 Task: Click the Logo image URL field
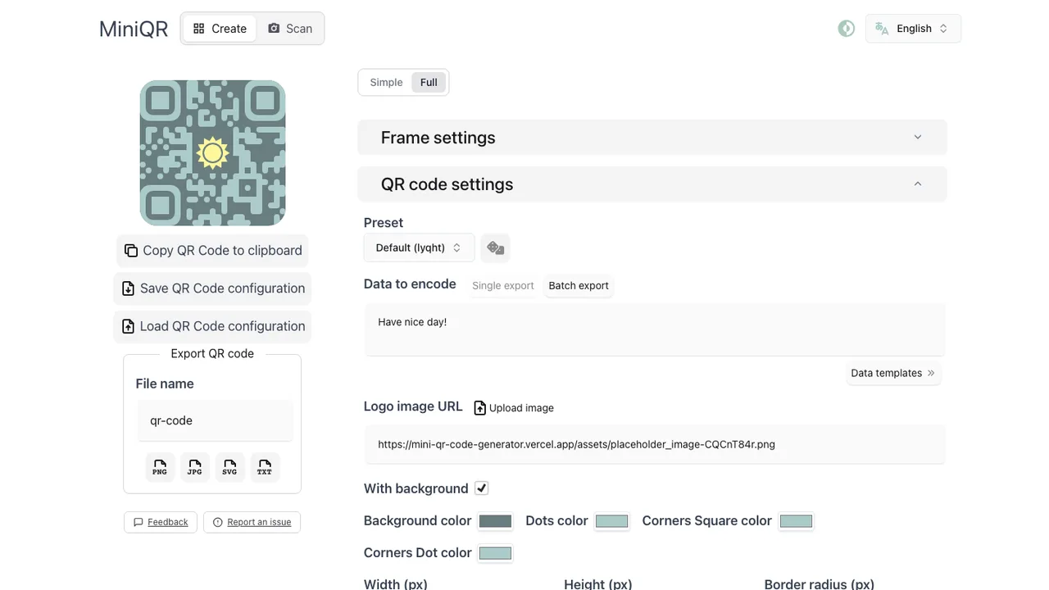[655, 444]
